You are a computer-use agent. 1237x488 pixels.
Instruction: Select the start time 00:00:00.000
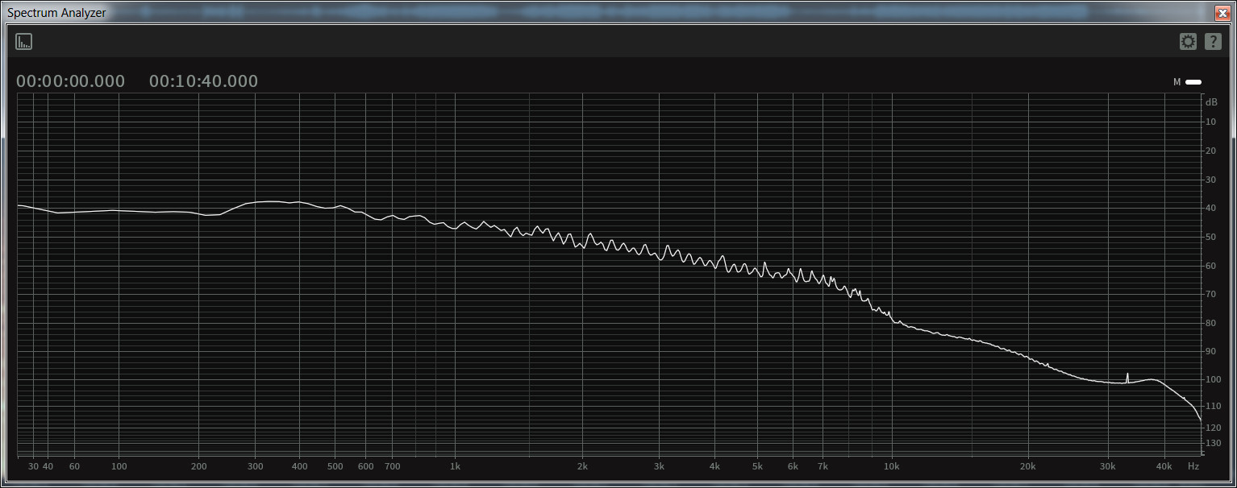click(x=71, y=81)
